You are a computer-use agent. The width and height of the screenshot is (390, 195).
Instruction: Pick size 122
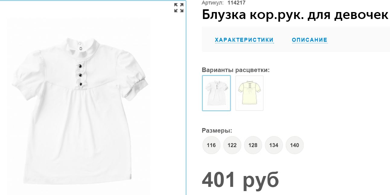click(x=232, y=145)
